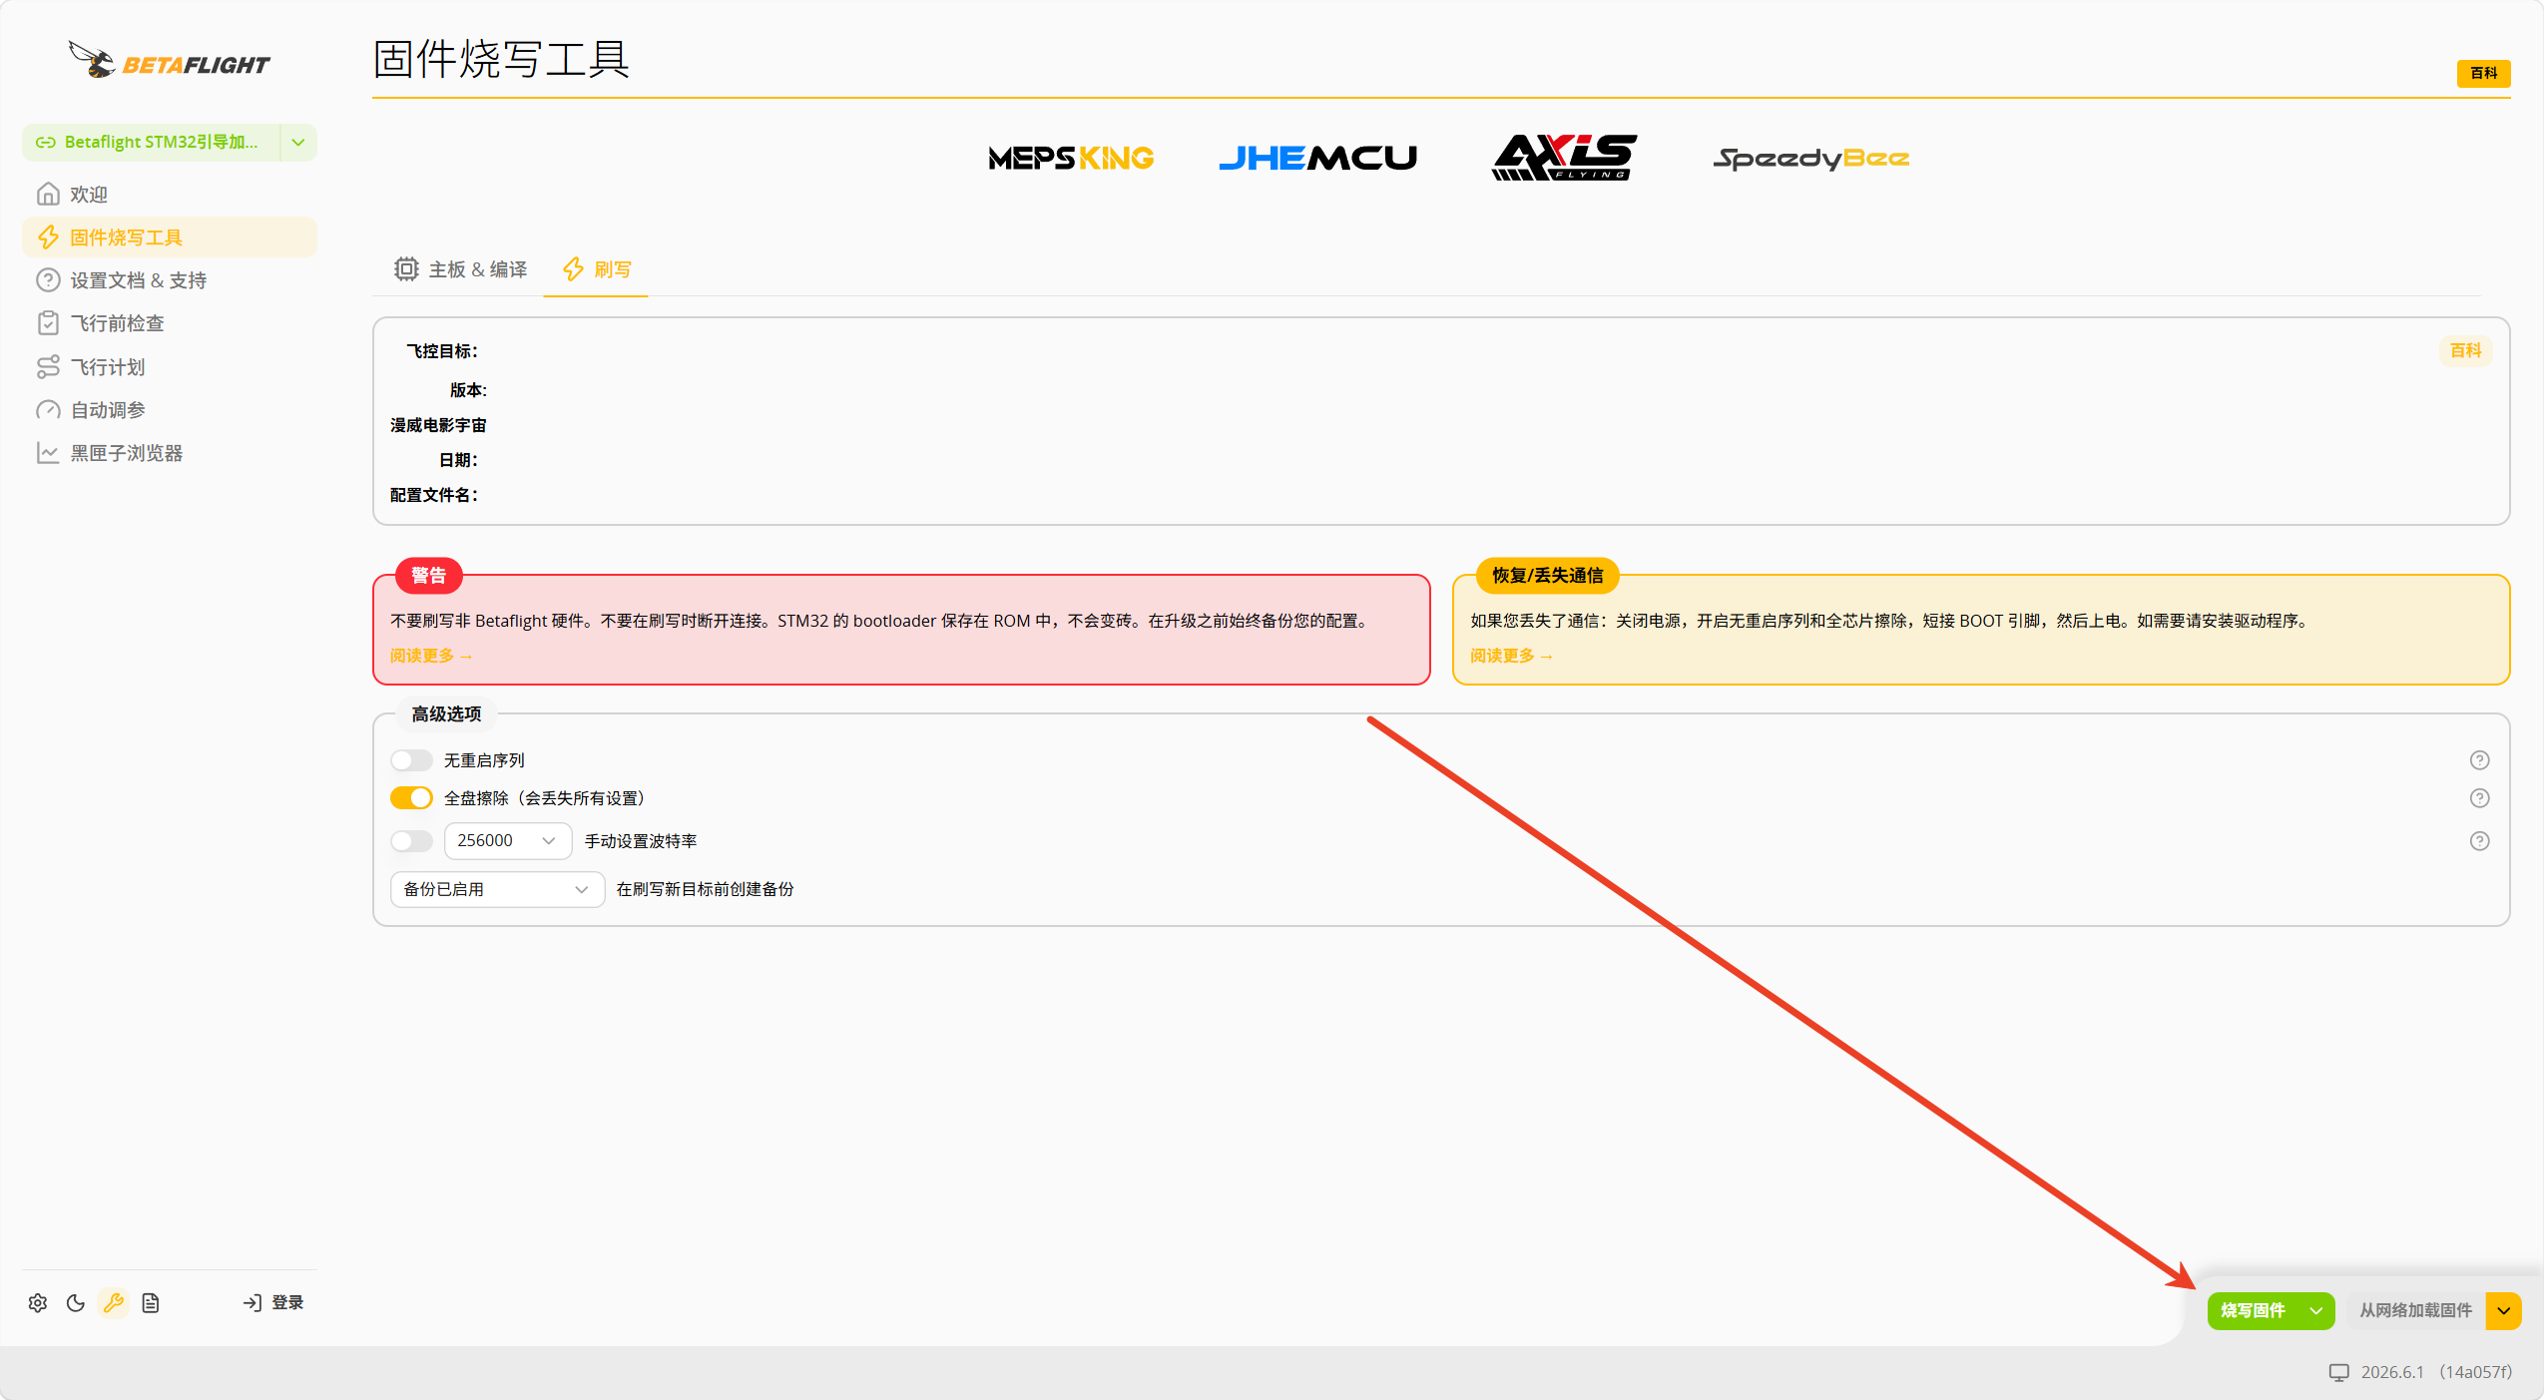Click the top-right yellow 百科 button
The width and height of the screenshot is (2544, 1400).
[x=2483, y=73]
